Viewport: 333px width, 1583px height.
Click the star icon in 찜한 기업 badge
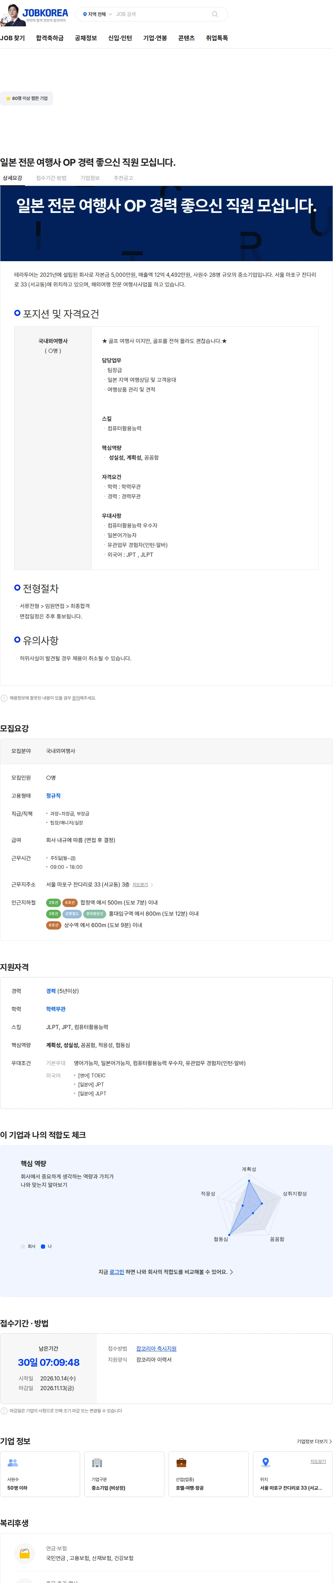coord(8,98)
